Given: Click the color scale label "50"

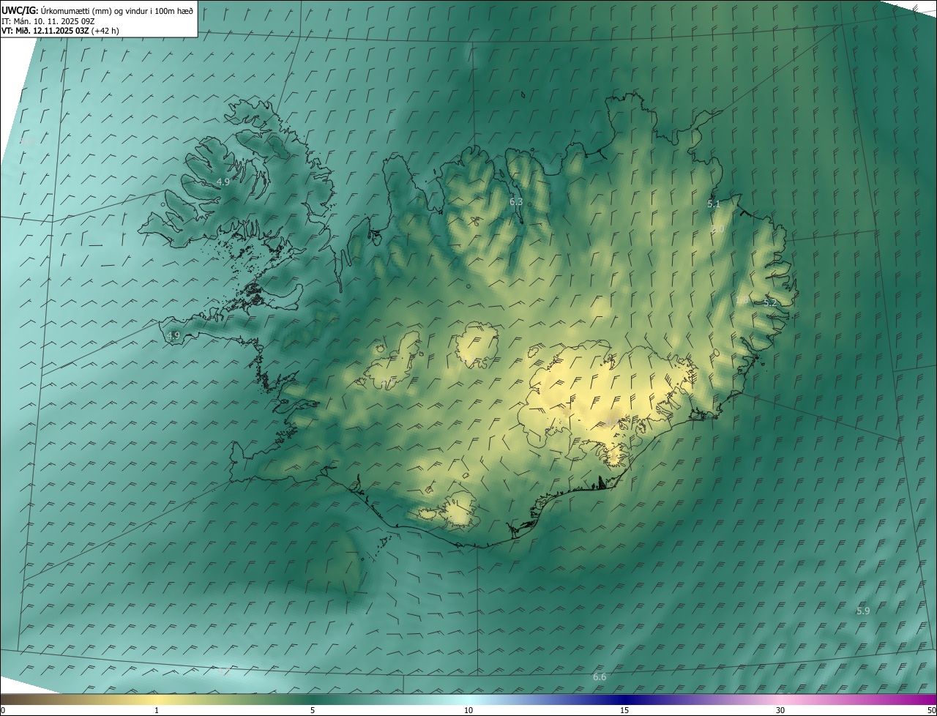Looking at the screenshot, I should 931,710.
